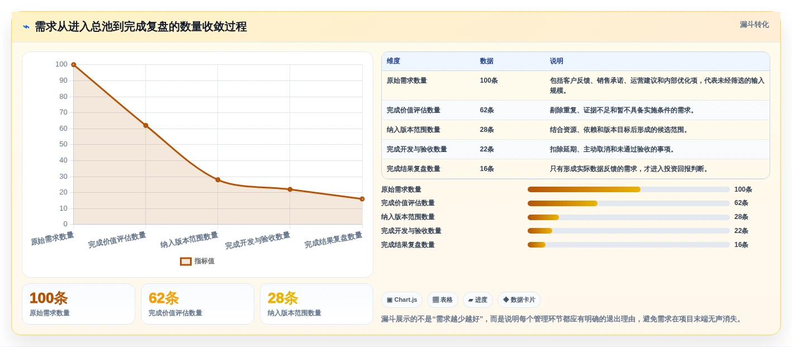Viewport: 792px width, 347px height.
Task: Click the chart data point at 62
Action: click(146, 125)
